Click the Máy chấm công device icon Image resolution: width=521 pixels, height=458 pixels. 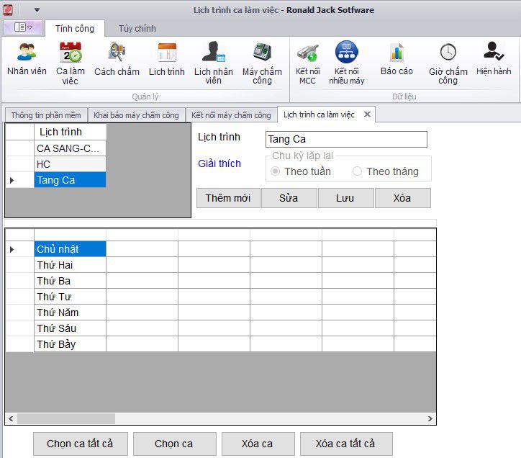pyautogui.click(x=262, y=53)
